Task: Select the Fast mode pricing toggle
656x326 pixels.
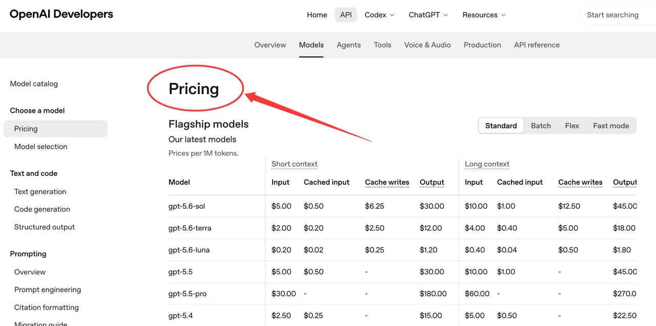Action: [611, 126]
